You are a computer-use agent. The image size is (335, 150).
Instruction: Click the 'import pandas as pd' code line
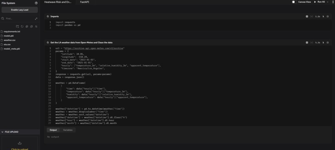[x=68, y=25]
